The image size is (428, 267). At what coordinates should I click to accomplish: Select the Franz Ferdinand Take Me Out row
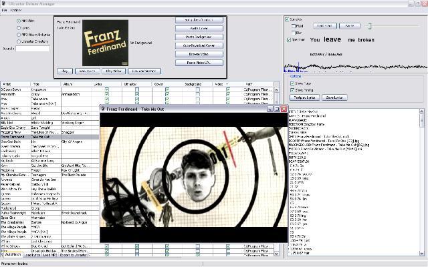(x=49, y=137)
